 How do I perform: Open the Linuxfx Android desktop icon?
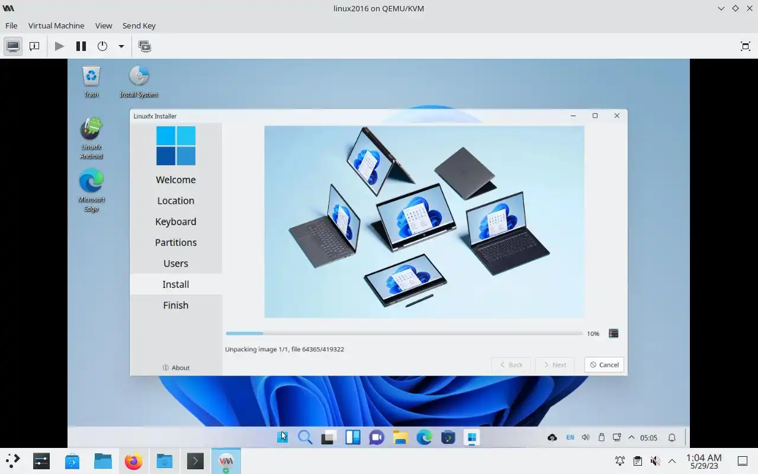(x=91, y=138)
